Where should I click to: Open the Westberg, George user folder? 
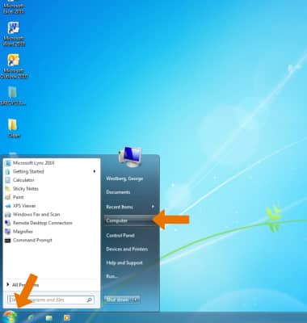[x=124, y=178]
